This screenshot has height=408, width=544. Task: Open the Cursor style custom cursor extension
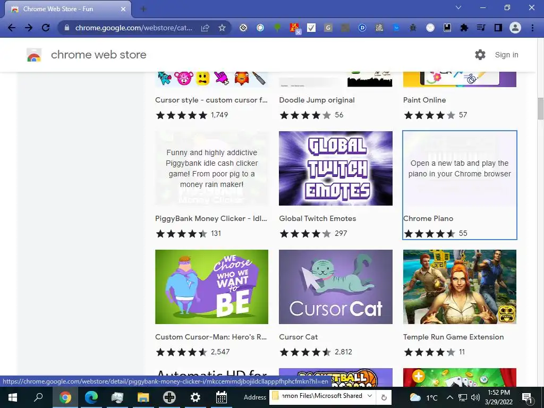(211, 100)
